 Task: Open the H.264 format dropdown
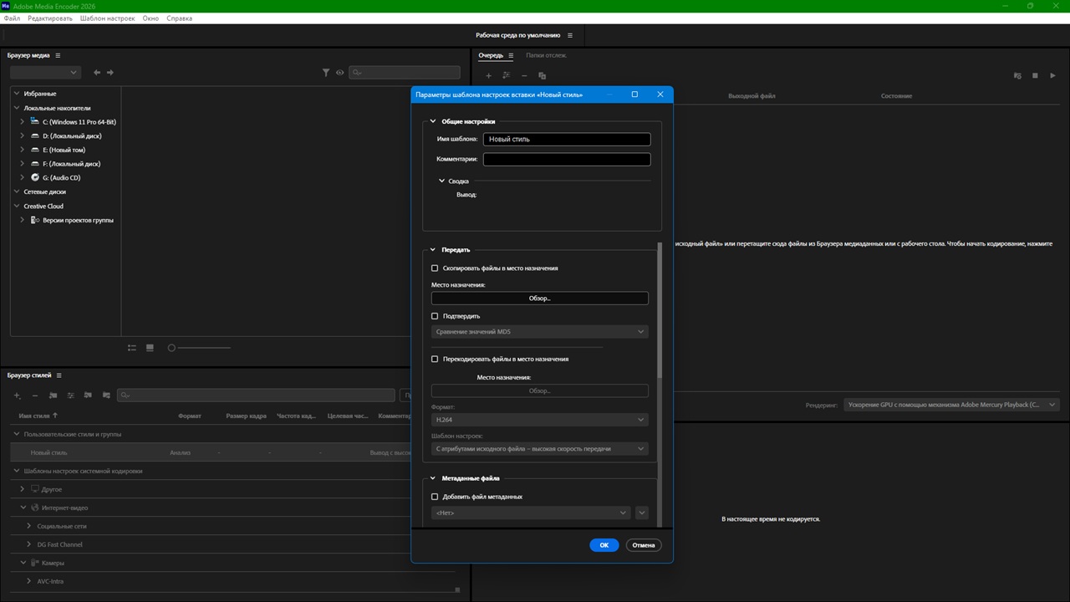pos(540,420)
